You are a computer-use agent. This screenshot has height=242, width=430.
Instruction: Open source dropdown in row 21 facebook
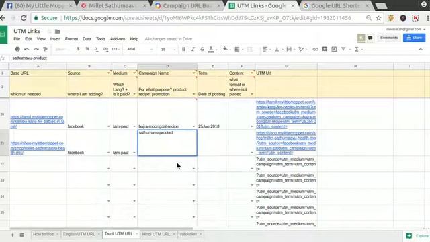pyautogui.click(x=109, y=153)
